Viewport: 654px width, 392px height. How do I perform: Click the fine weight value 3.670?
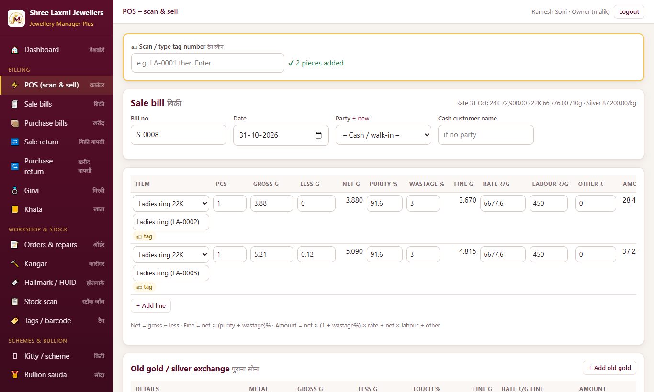pos(467,200)
